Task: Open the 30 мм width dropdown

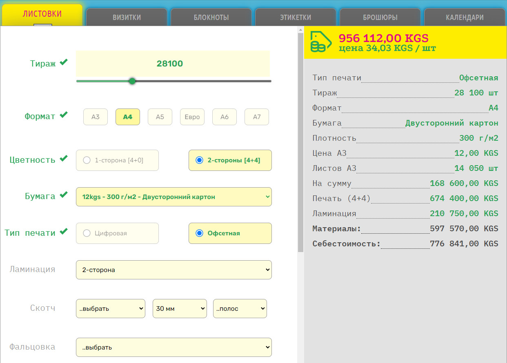Action: point(180,309)
